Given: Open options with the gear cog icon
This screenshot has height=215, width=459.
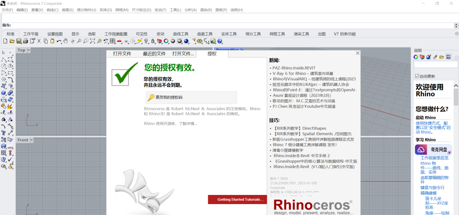Looking at the screenshot, I should click(200, 41).
